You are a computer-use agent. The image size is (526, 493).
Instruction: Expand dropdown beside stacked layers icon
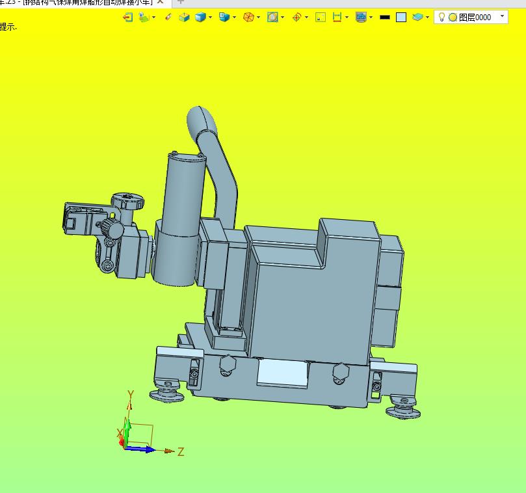point(427,17)
